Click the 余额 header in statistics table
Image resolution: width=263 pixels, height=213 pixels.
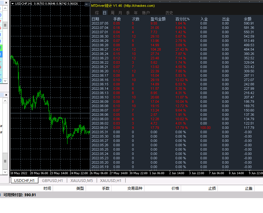pos(247,19)
